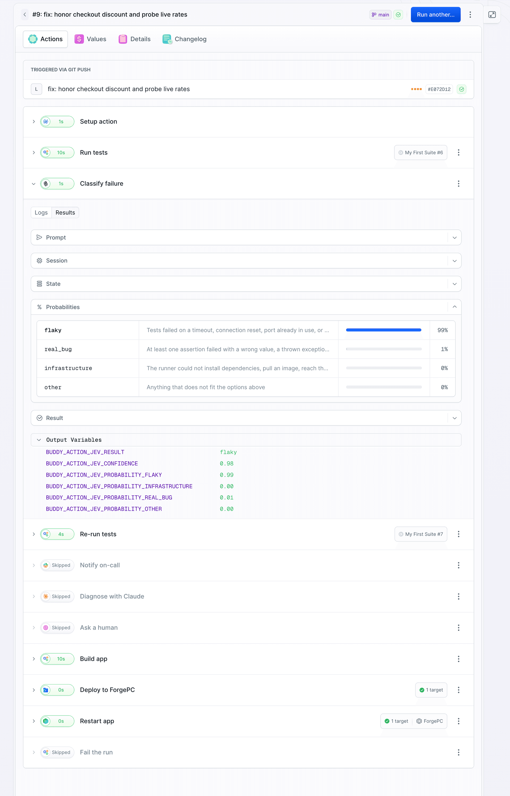Switch to the Values tab

point(90,39)
